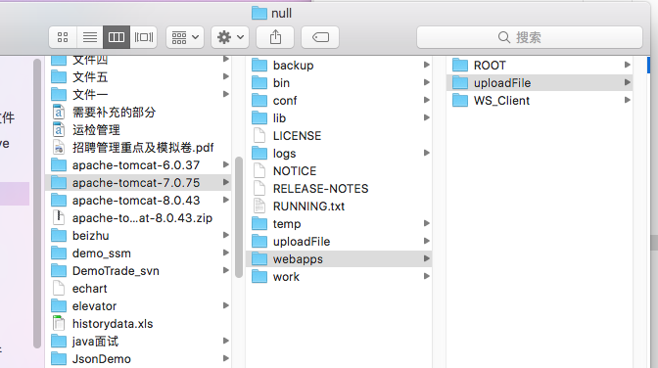Expand arrow next to ROOT folder
Viewport: 658px width, 368px height.
tap(627, 65)
